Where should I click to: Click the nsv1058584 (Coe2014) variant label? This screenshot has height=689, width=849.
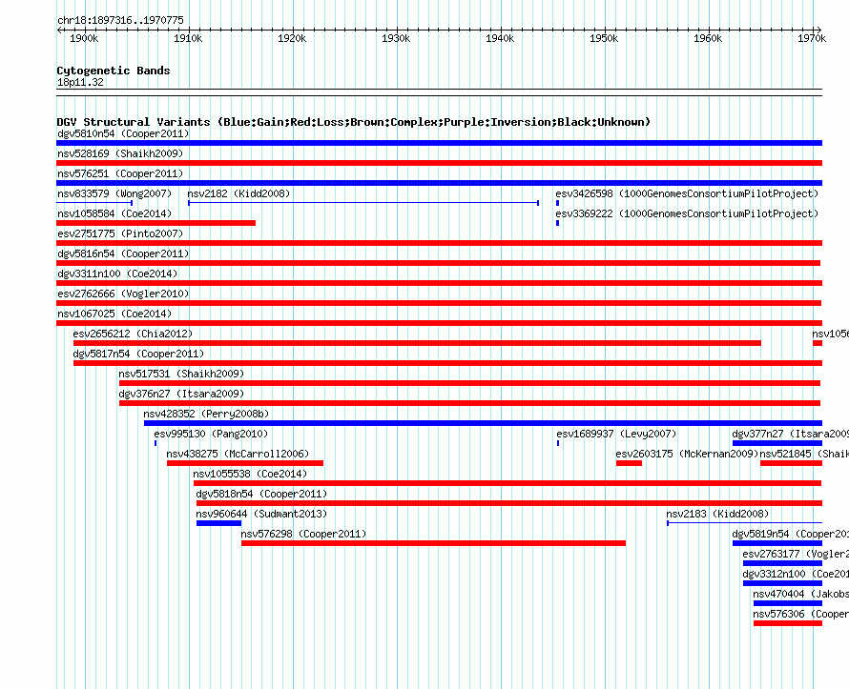pyautogui.click(x=114, y=213)
